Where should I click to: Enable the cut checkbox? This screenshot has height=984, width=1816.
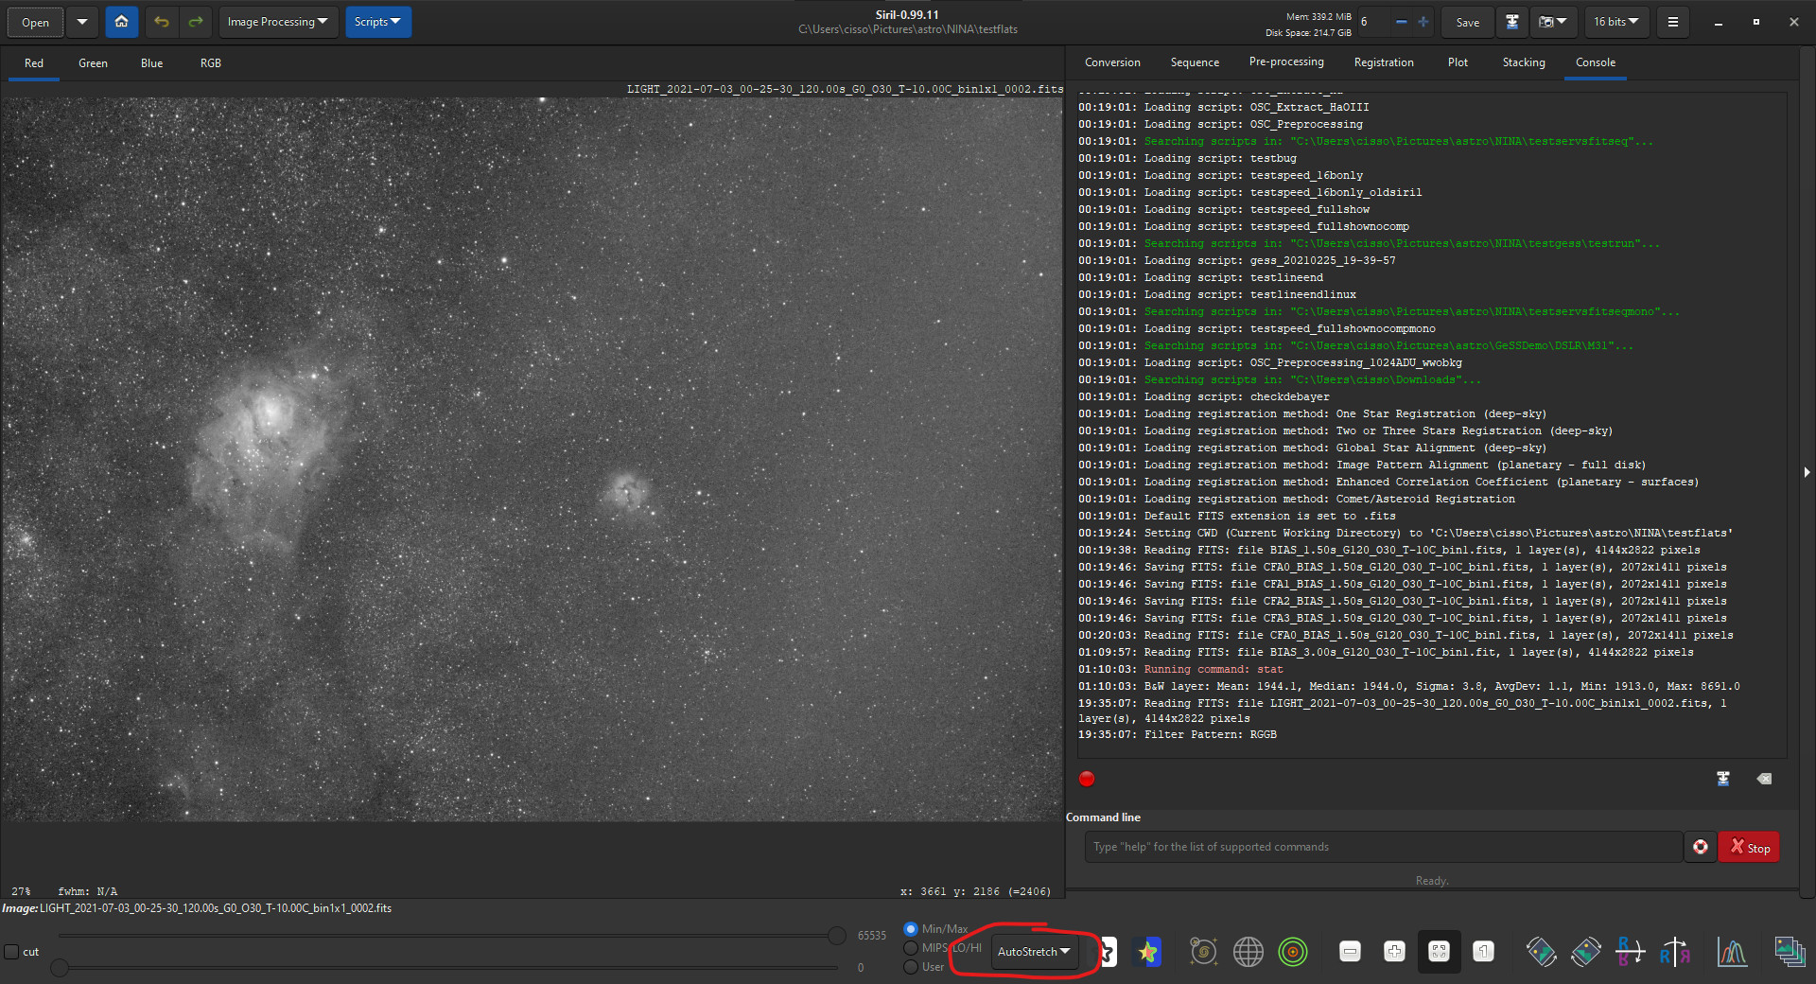(12, 952)
